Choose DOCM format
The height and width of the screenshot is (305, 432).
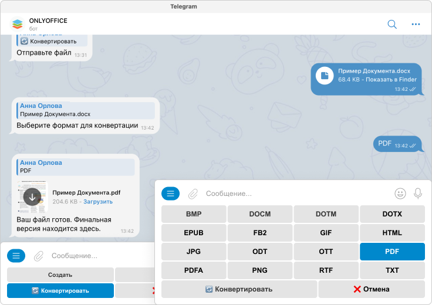[260, 214]
